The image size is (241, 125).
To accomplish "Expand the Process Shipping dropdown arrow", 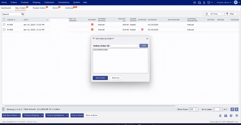I will [42, 115].
